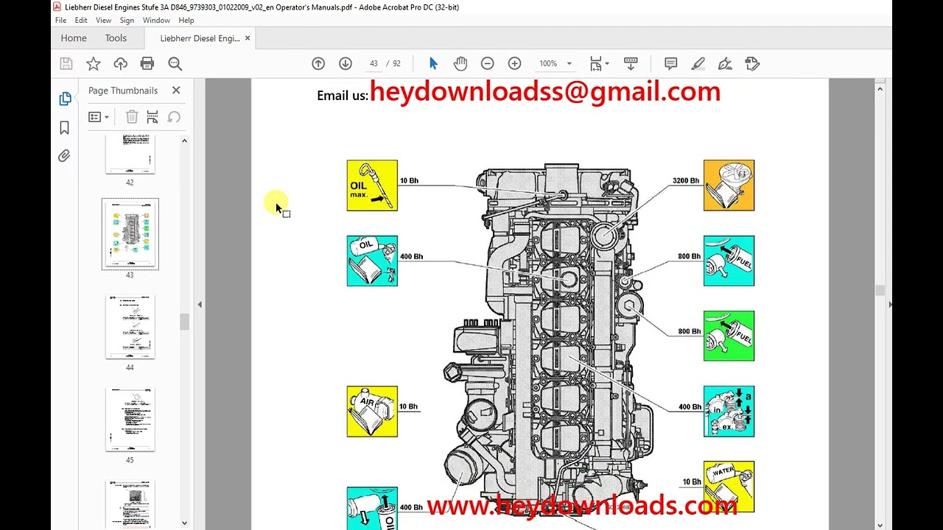Open the Sign menu
Viewport: 943px width, 530px height.
(127, 21)
